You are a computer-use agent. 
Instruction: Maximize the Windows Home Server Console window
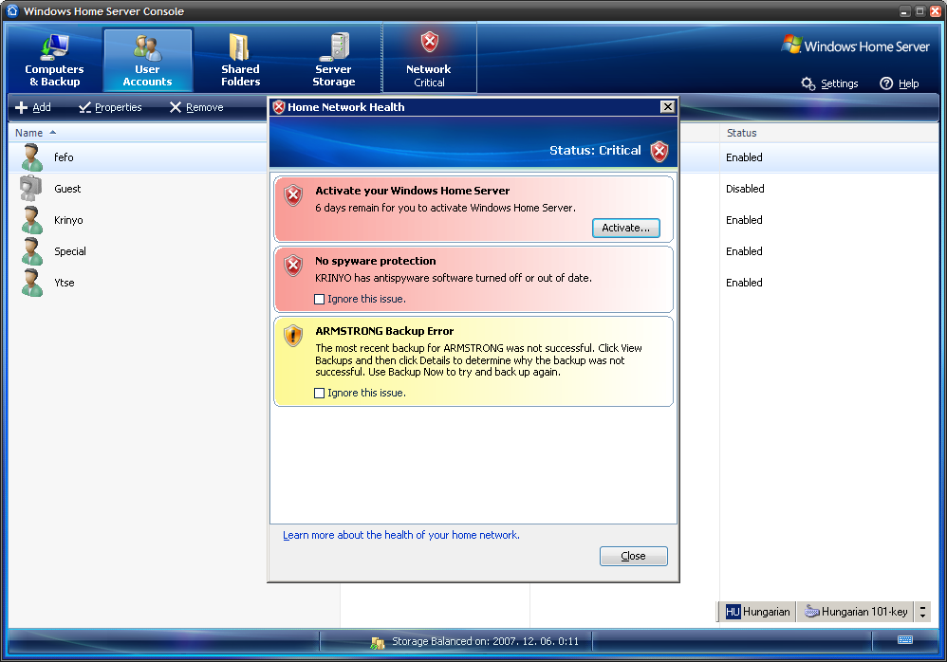coord(919,10)
